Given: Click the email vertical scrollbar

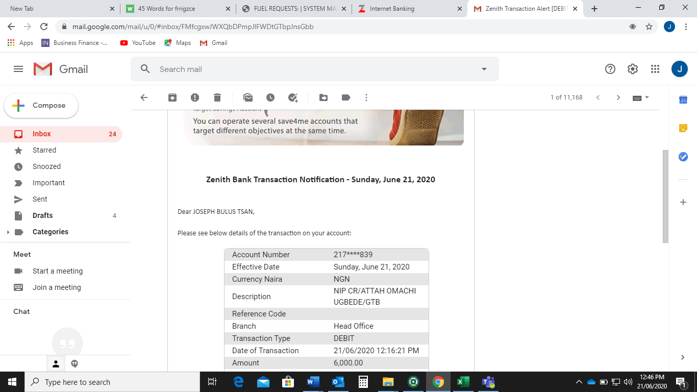Looking at the screenshot, I should pos(665,197).
